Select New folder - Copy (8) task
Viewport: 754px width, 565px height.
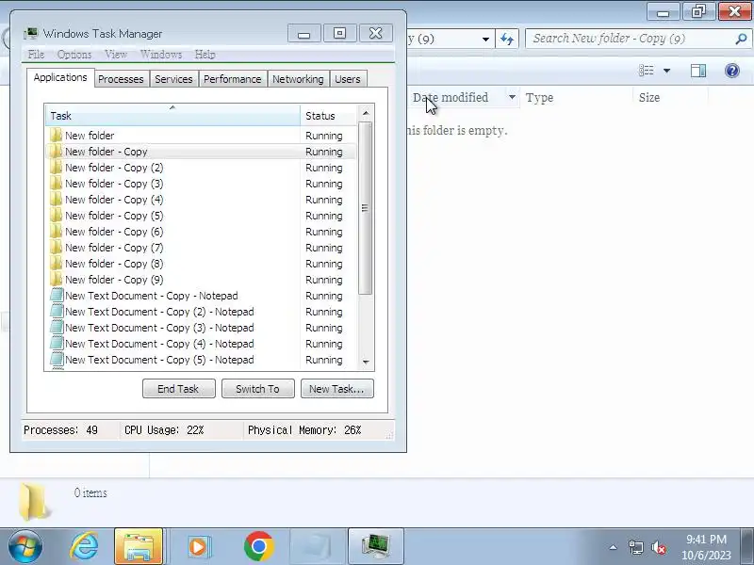tap(201, 264)
